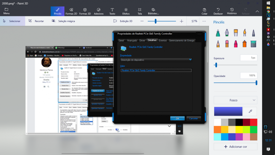Open the Fosco material dropdown
This screenshot has width=275, height=155.
click(x=235, y=100)
